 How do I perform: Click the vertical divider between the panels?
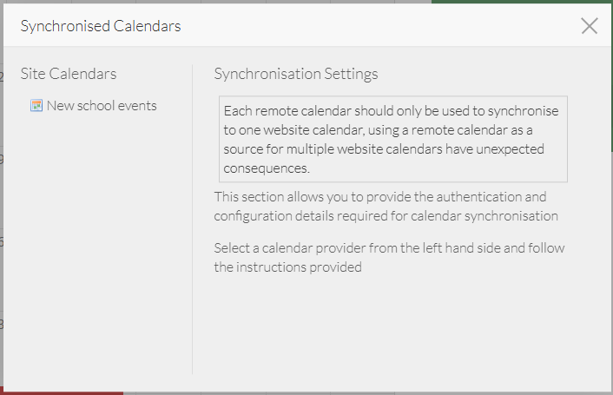(x=192, y=217)
